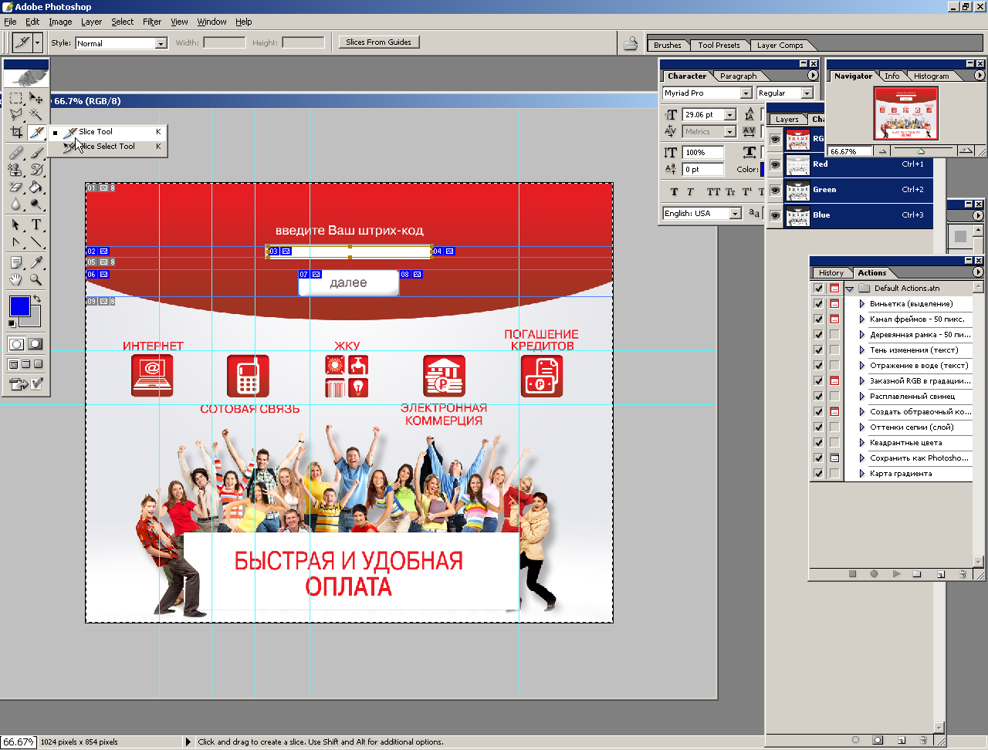Open the Character panel options menu button
This screenshot has width=988, height=750.
point(813,76)
